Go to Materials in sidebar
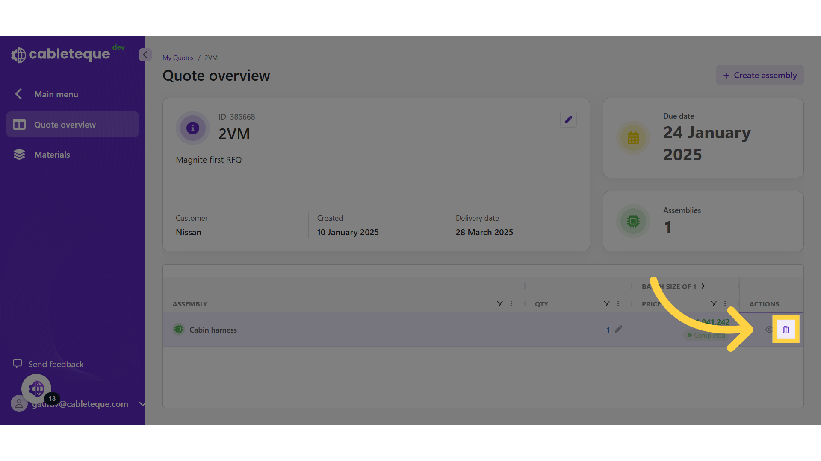This screenshot has height=461, width=821. click(52, 155)
